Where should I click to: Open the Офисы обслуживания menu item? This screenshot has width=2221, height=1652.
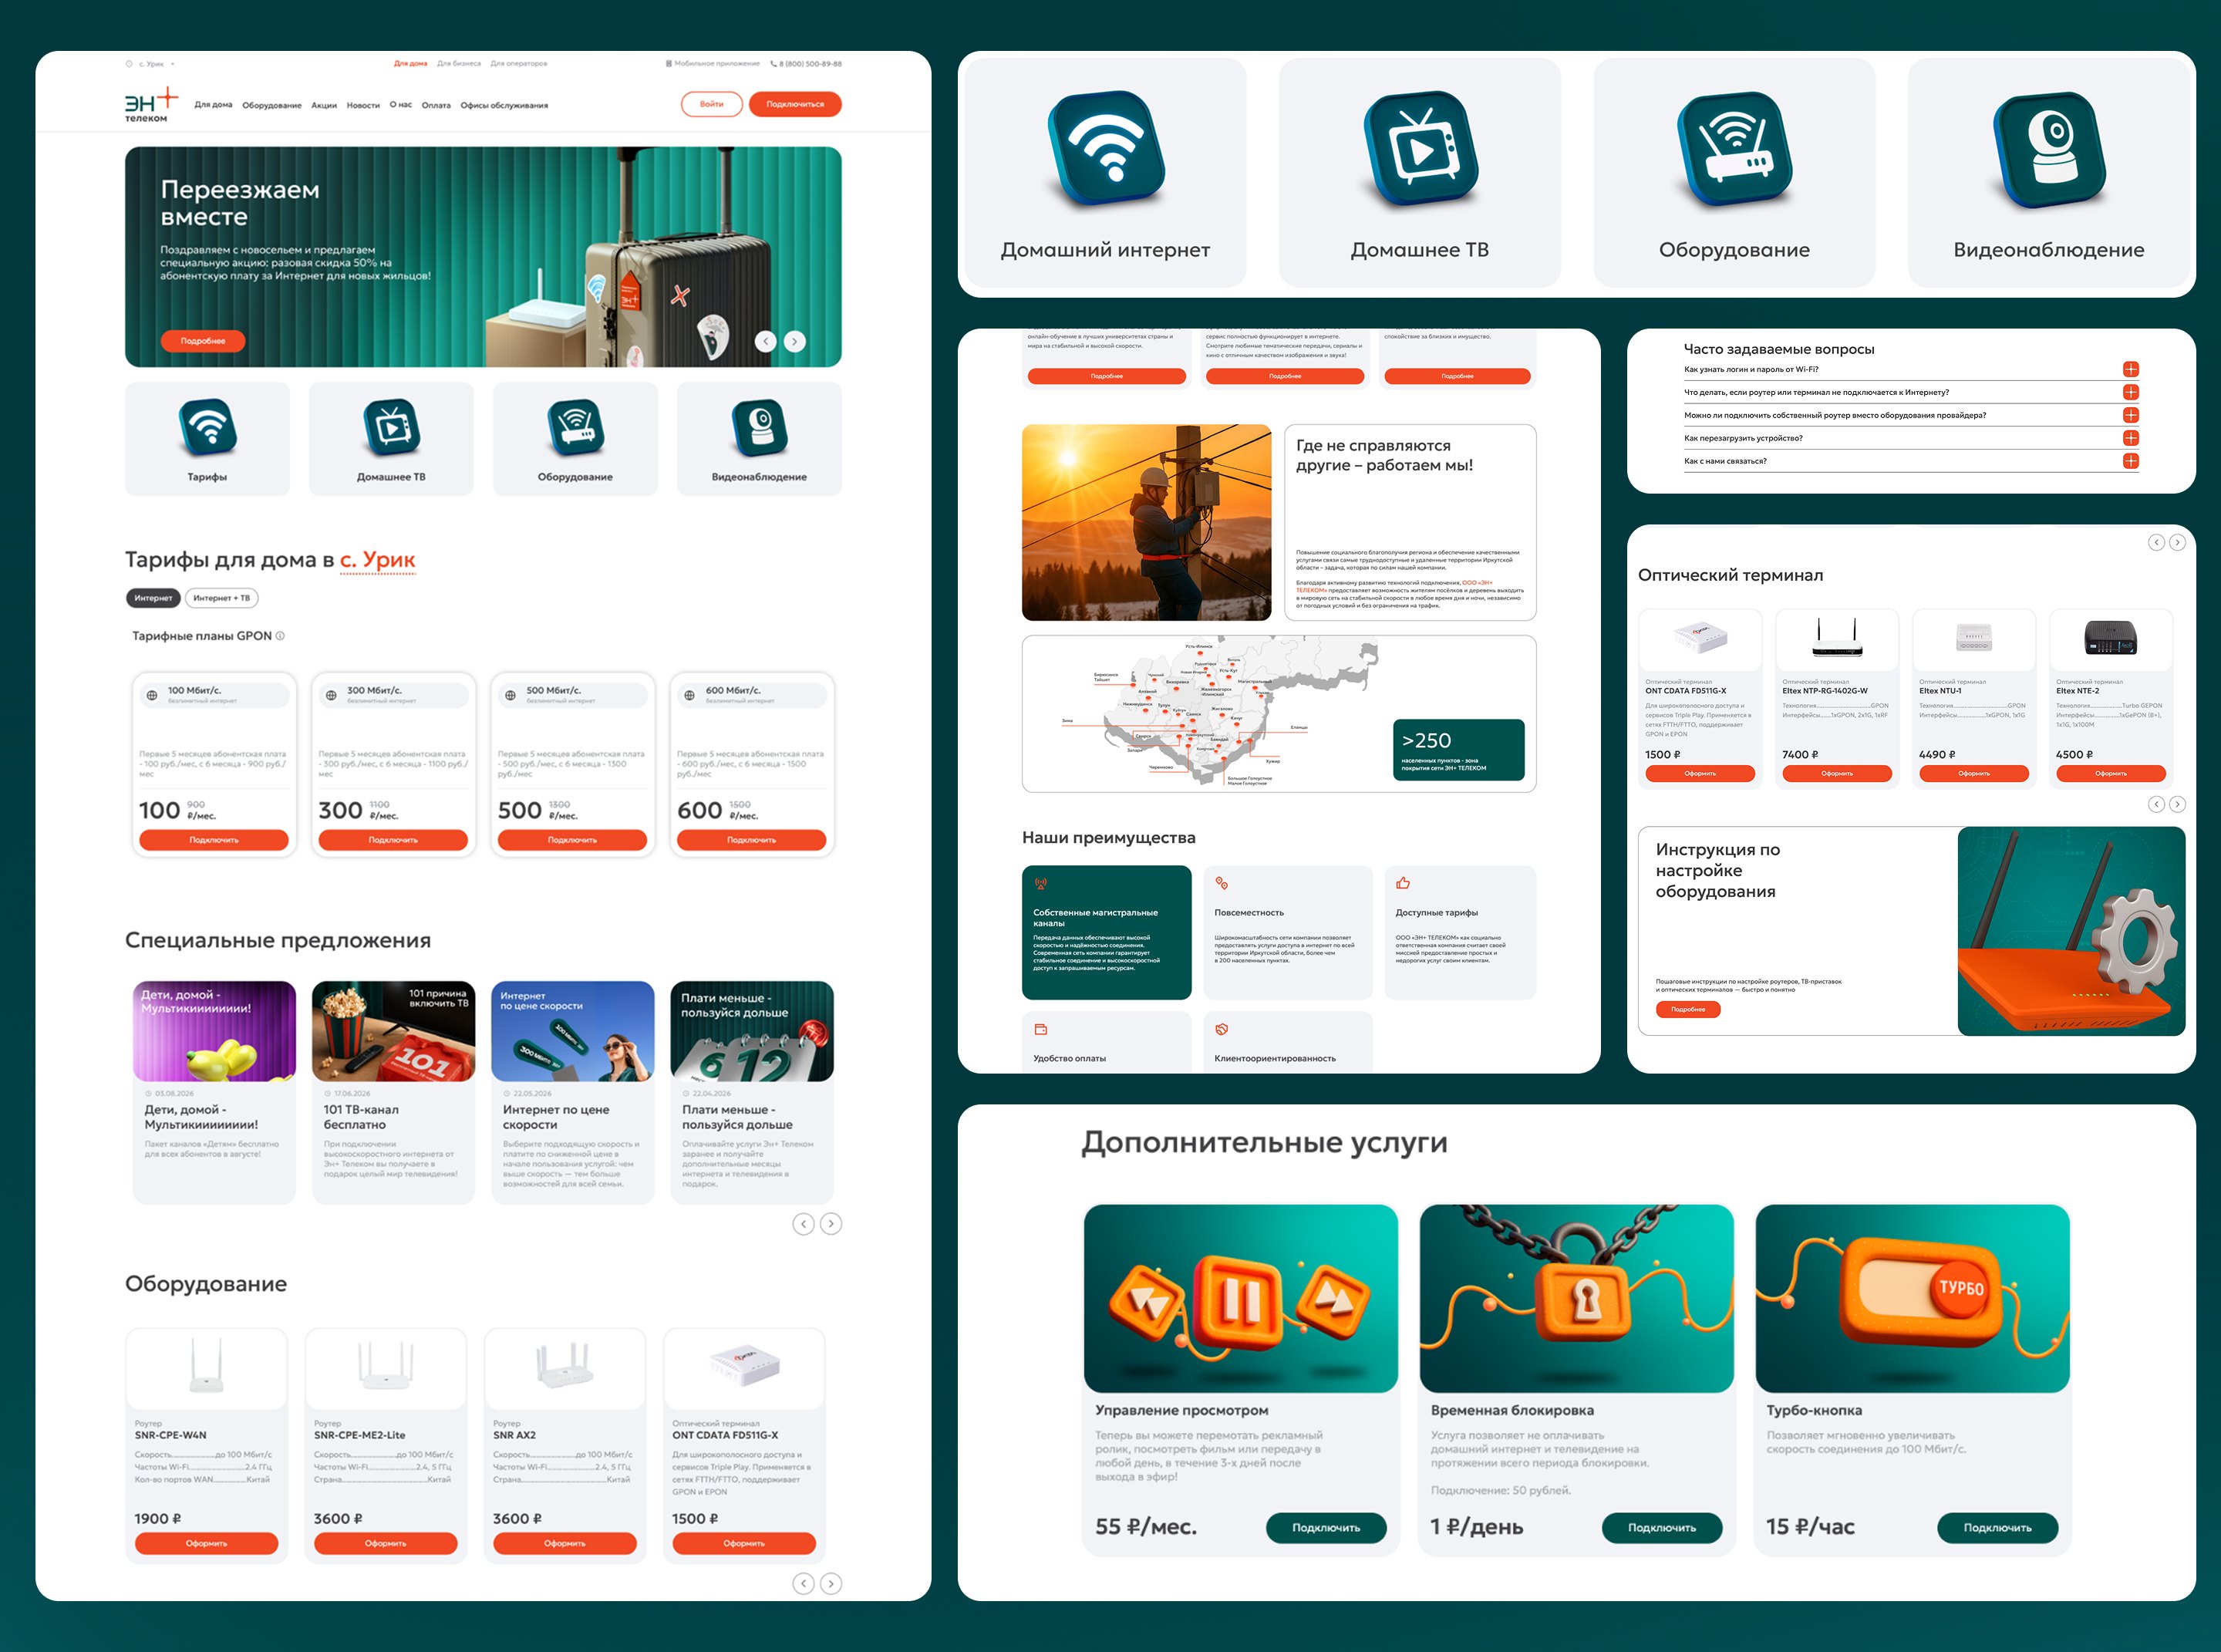[504, 105]
